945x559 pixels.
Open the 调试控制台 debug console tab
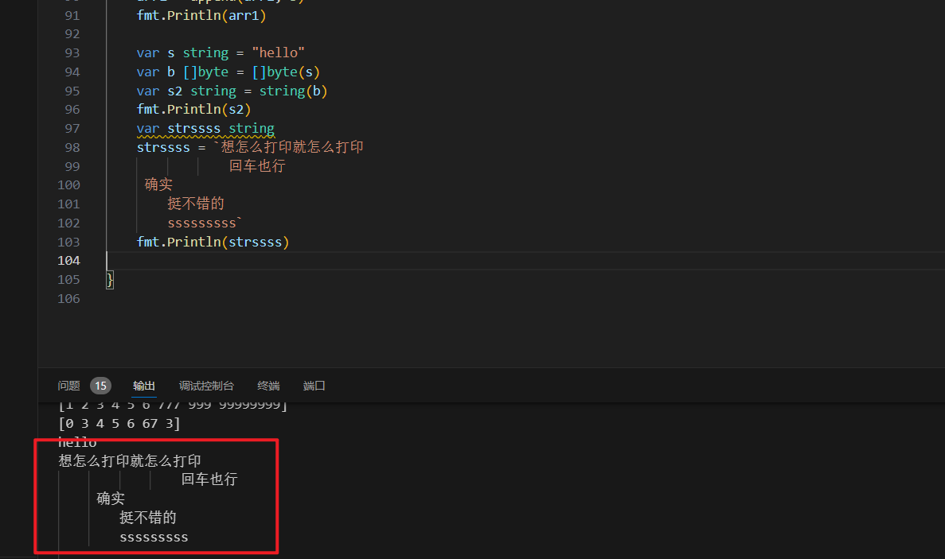pos(206,386)
